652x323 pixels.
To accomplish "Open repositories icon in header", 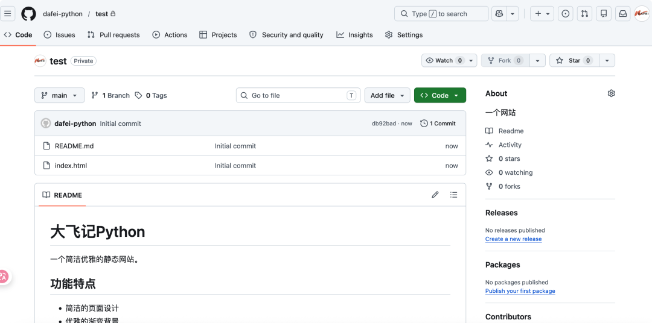I will (604, 14).
